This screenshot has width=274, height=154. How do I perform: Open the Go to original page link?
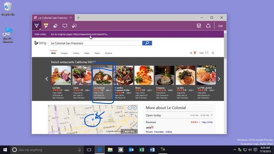[80, 34]
